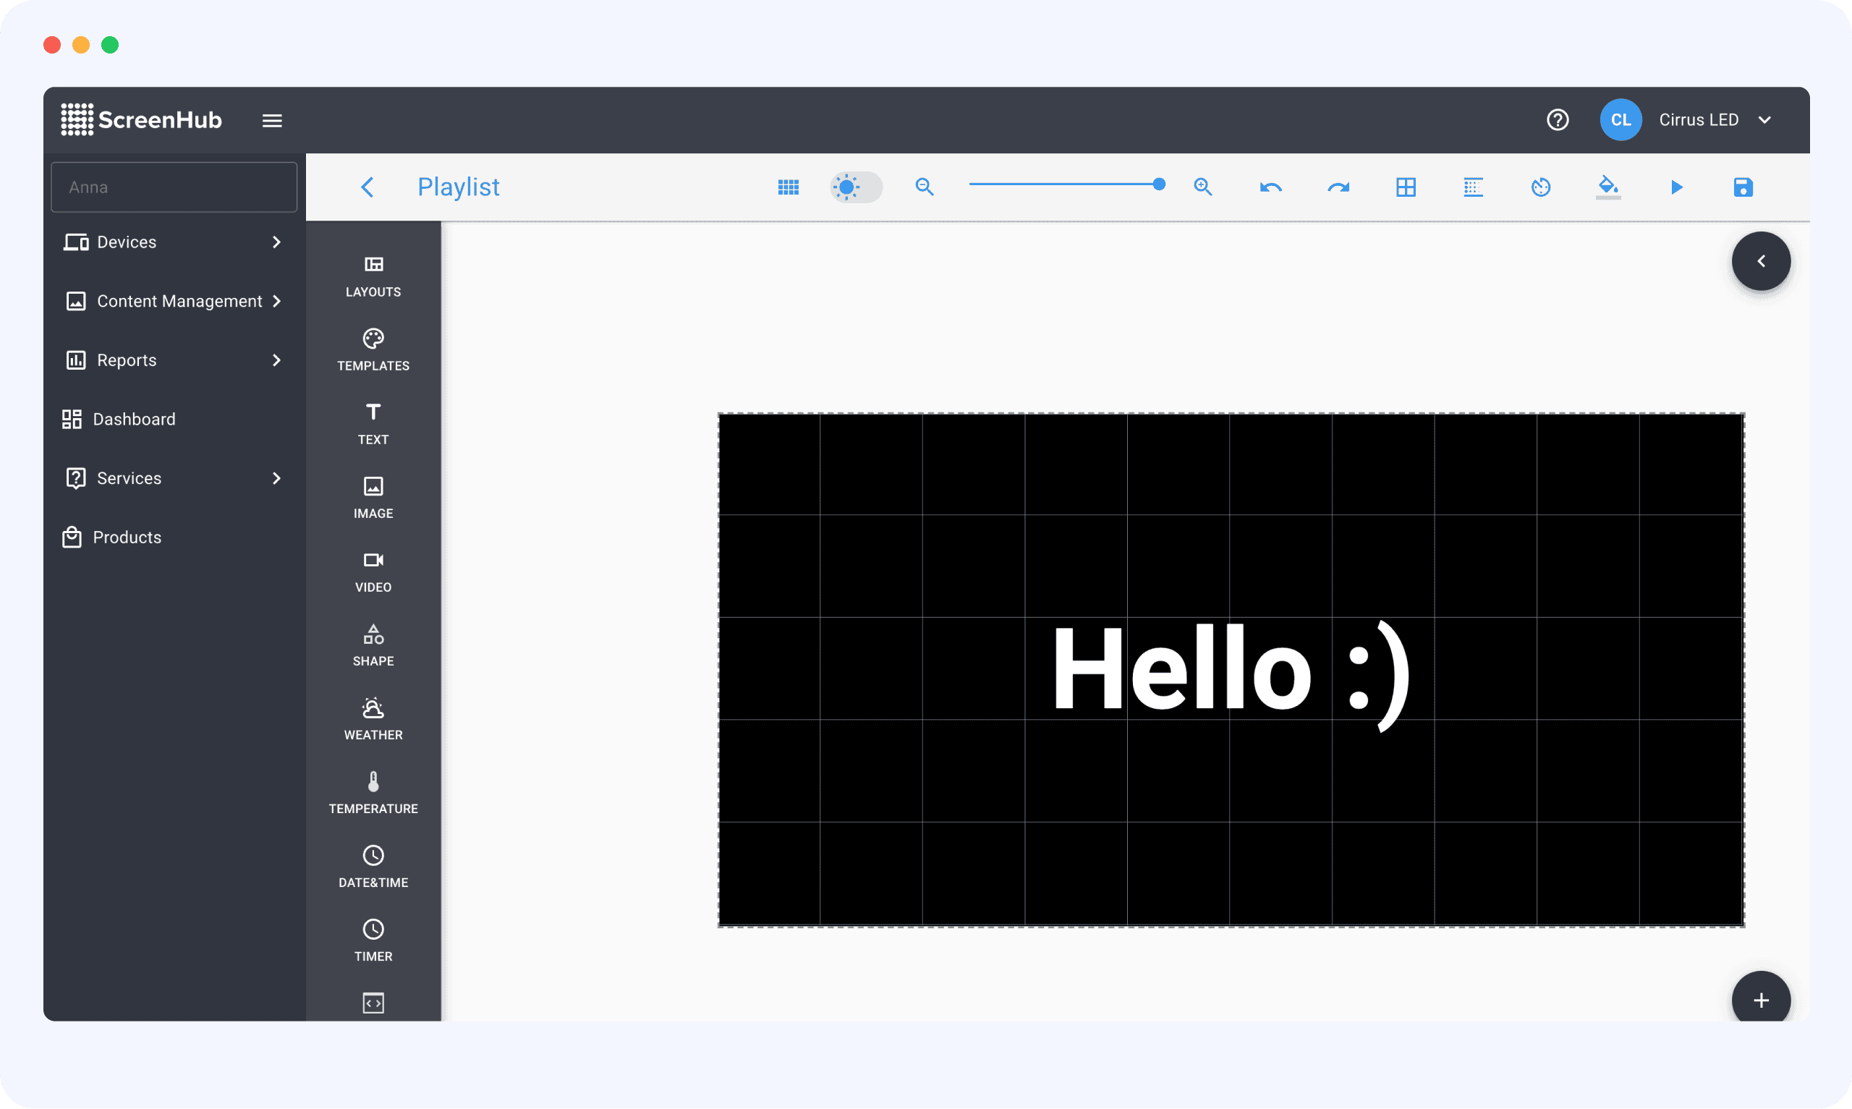Go back from Playlist
The width and height of the screenshot is (1852, 1109).
[367, 187]
